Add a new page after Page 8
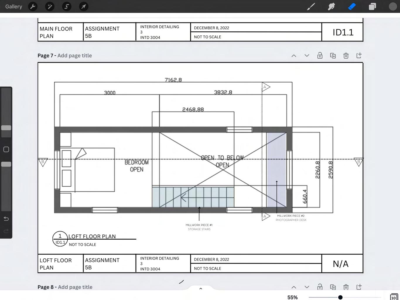400x300 pixels. point(359,287)
